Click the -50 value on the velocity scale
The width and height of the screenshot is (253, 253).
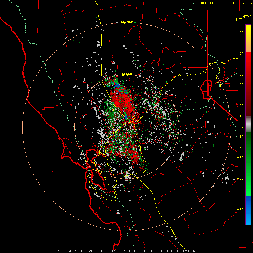pos(240,179)
